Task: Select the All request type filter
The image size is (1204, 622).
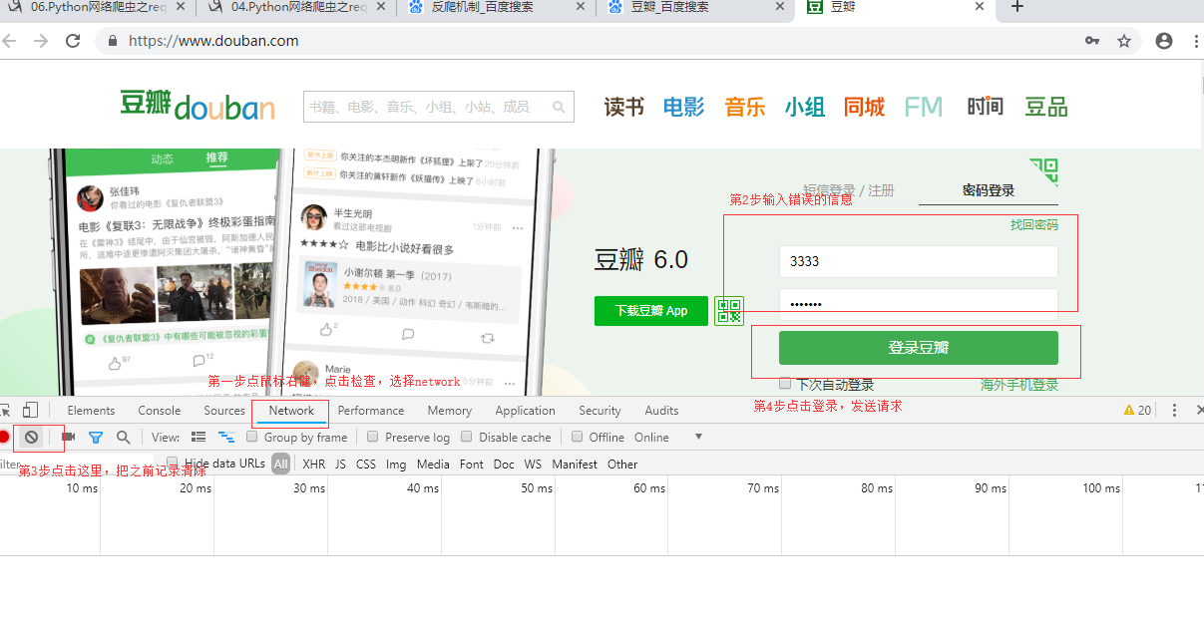Action: click(x=280, y=464)
